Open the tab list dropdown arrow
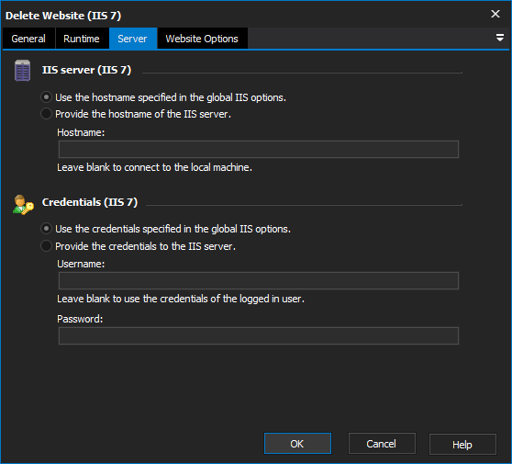Viewport: 512px width, 464px height. (499, 38)
